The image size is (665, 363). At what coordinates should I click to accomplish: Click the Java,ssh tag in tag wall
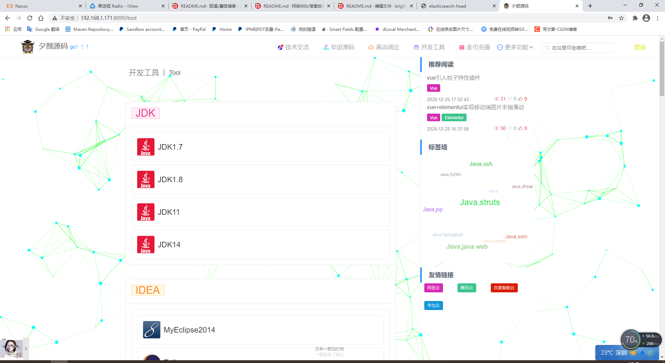point(481,164)
